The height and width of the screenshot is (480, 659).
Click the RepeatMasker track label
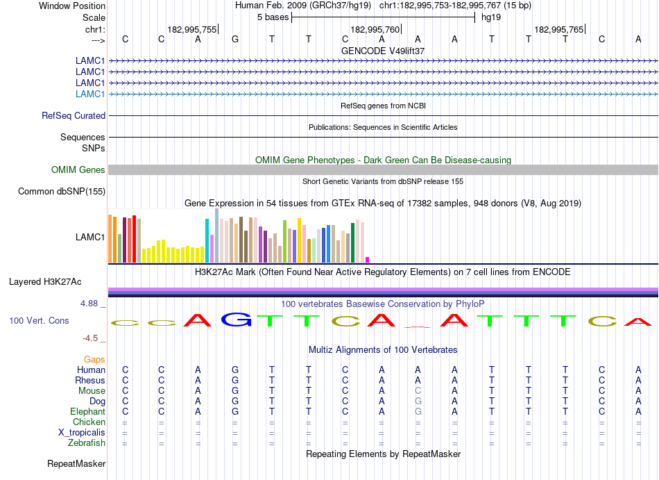coord(76,463)
